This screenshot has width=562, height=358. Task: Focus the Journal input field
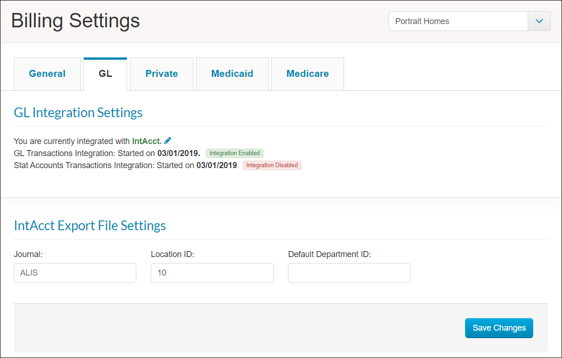click(x=75, y=273)
